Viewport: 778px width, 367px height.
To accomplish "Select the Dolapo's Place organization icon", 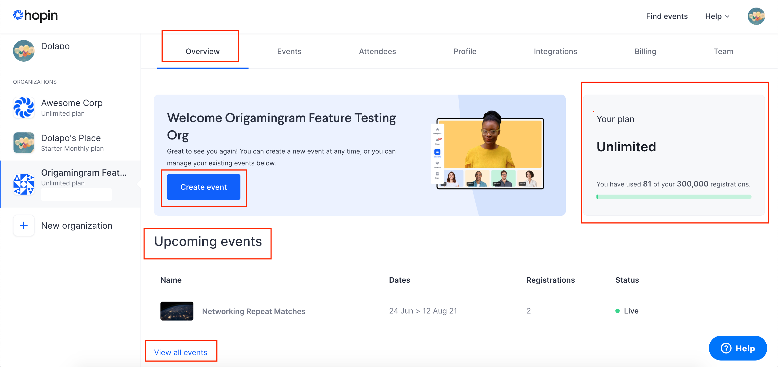I will 24,143.
